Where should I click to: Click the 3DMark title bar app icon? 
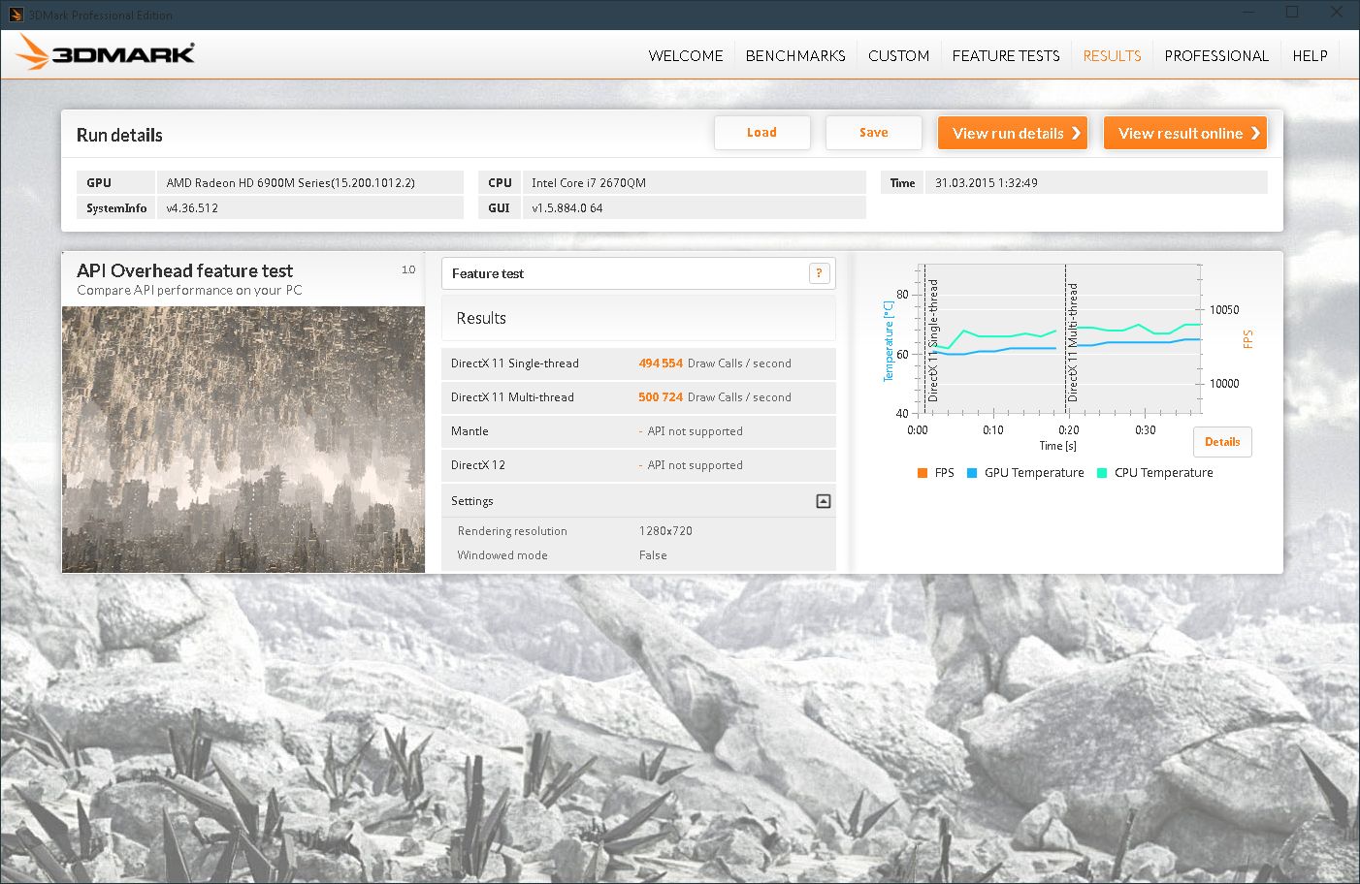coord(15,15)
